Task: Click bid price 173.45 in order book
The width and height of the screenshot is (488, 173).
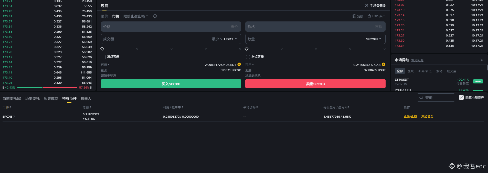Action: click(x=7, y=11)
